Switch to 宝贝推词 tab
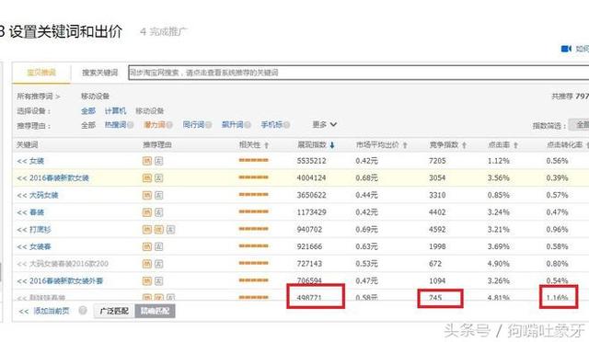Viewport: 589px width, 342px height. coord(41,73)
